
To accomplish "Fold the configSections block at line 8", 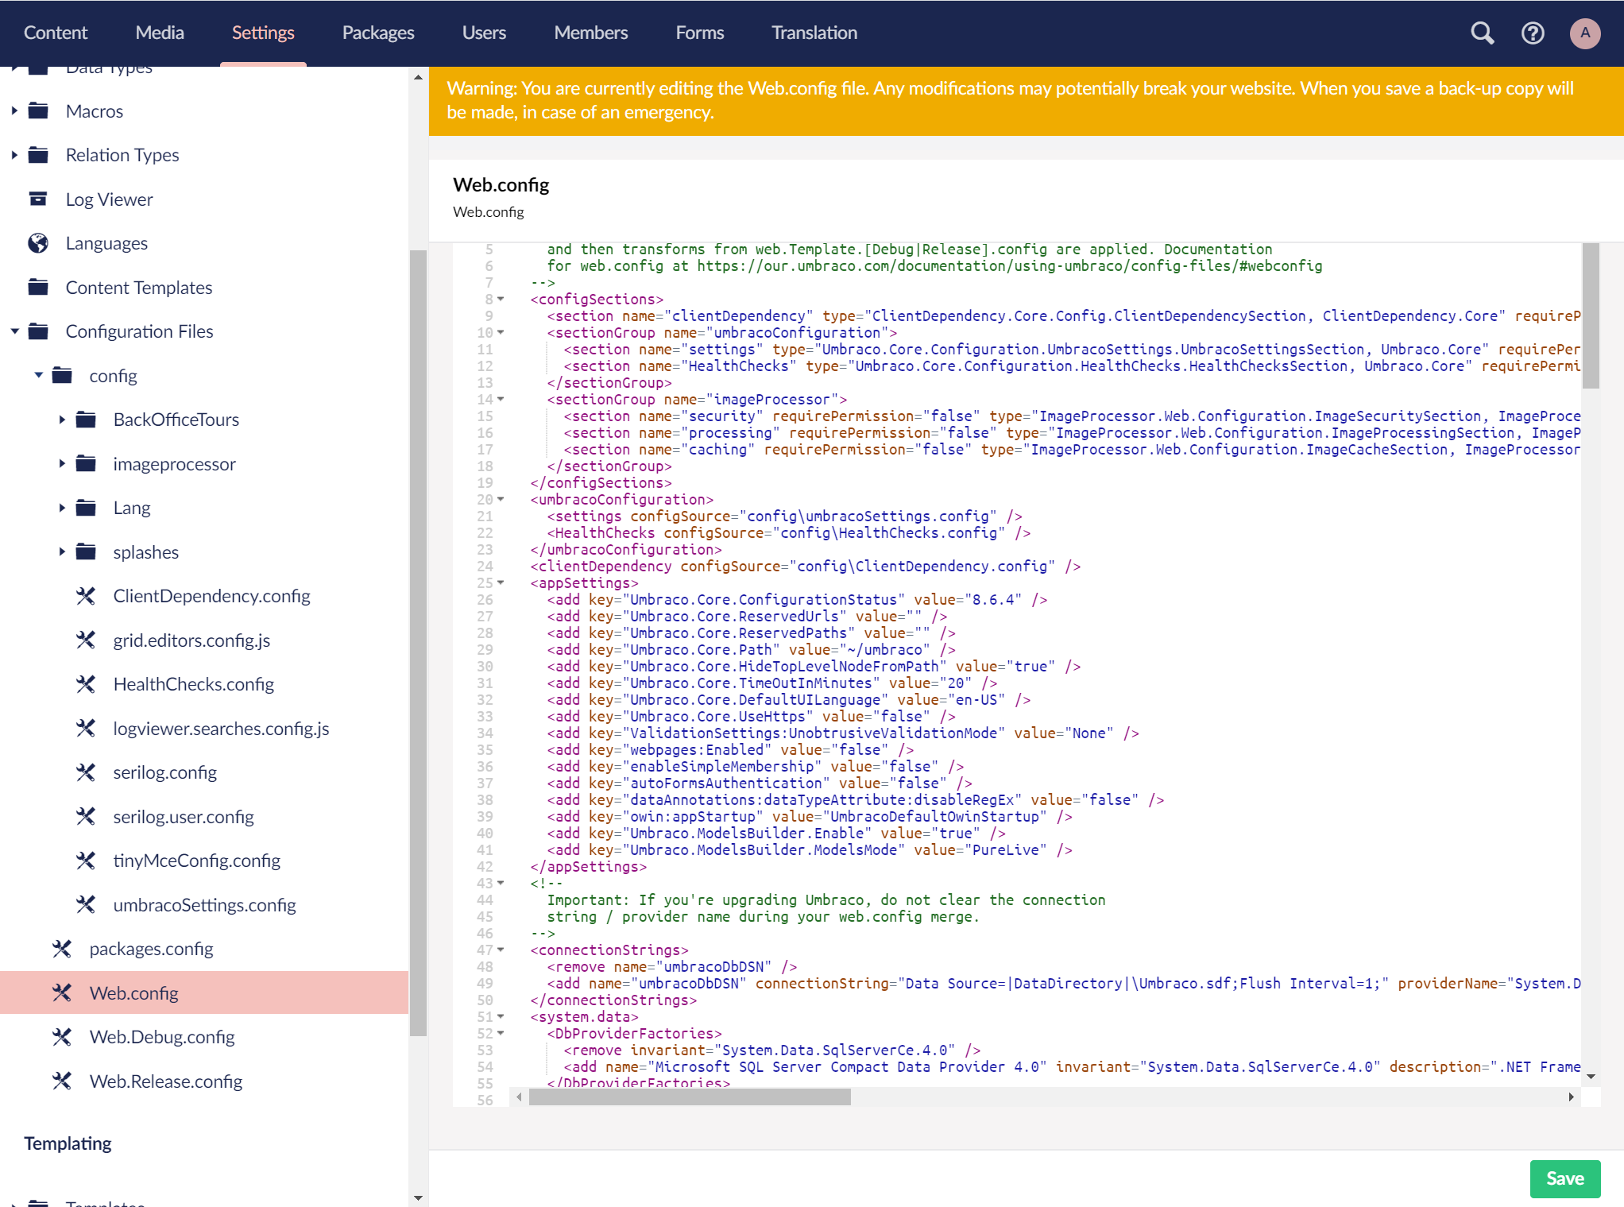I will (501, 300).
